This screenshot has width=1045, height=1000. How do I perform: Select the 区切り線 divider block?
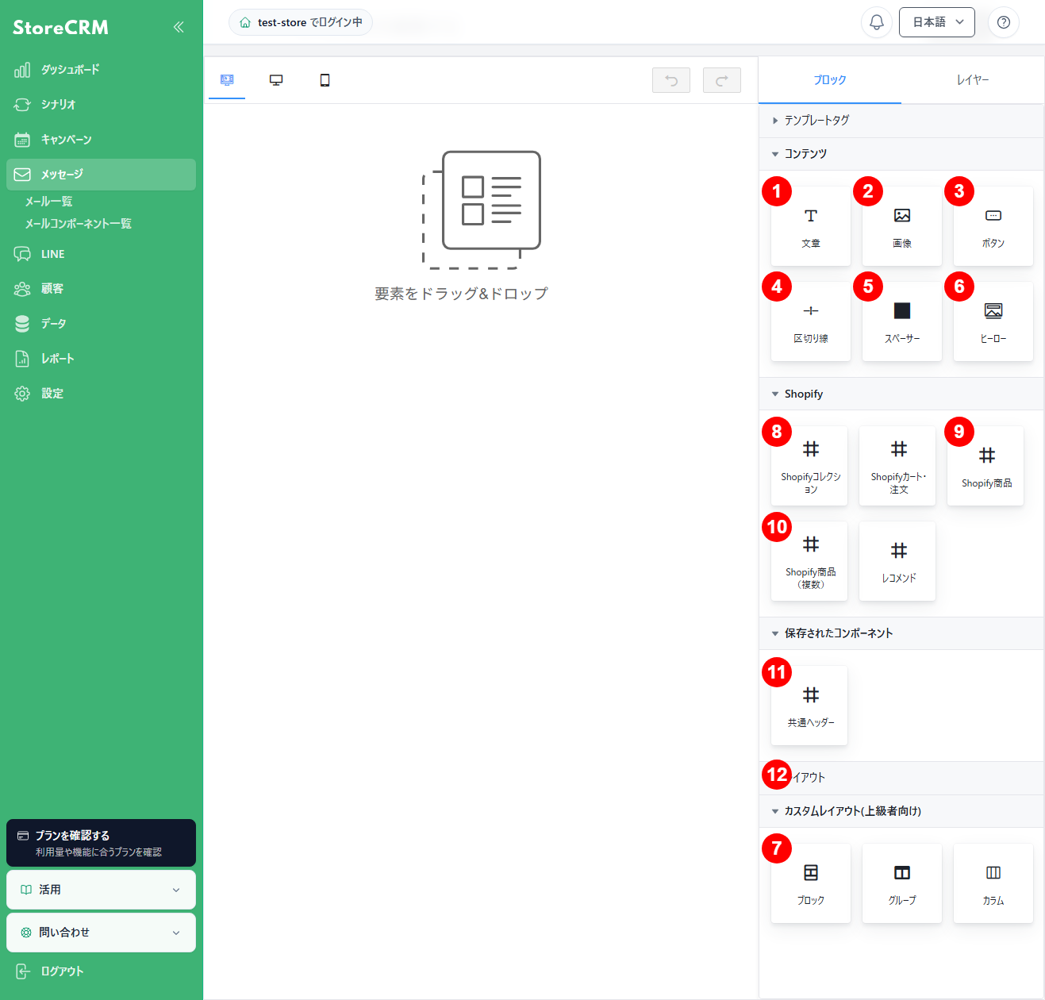tap(811, 321)
